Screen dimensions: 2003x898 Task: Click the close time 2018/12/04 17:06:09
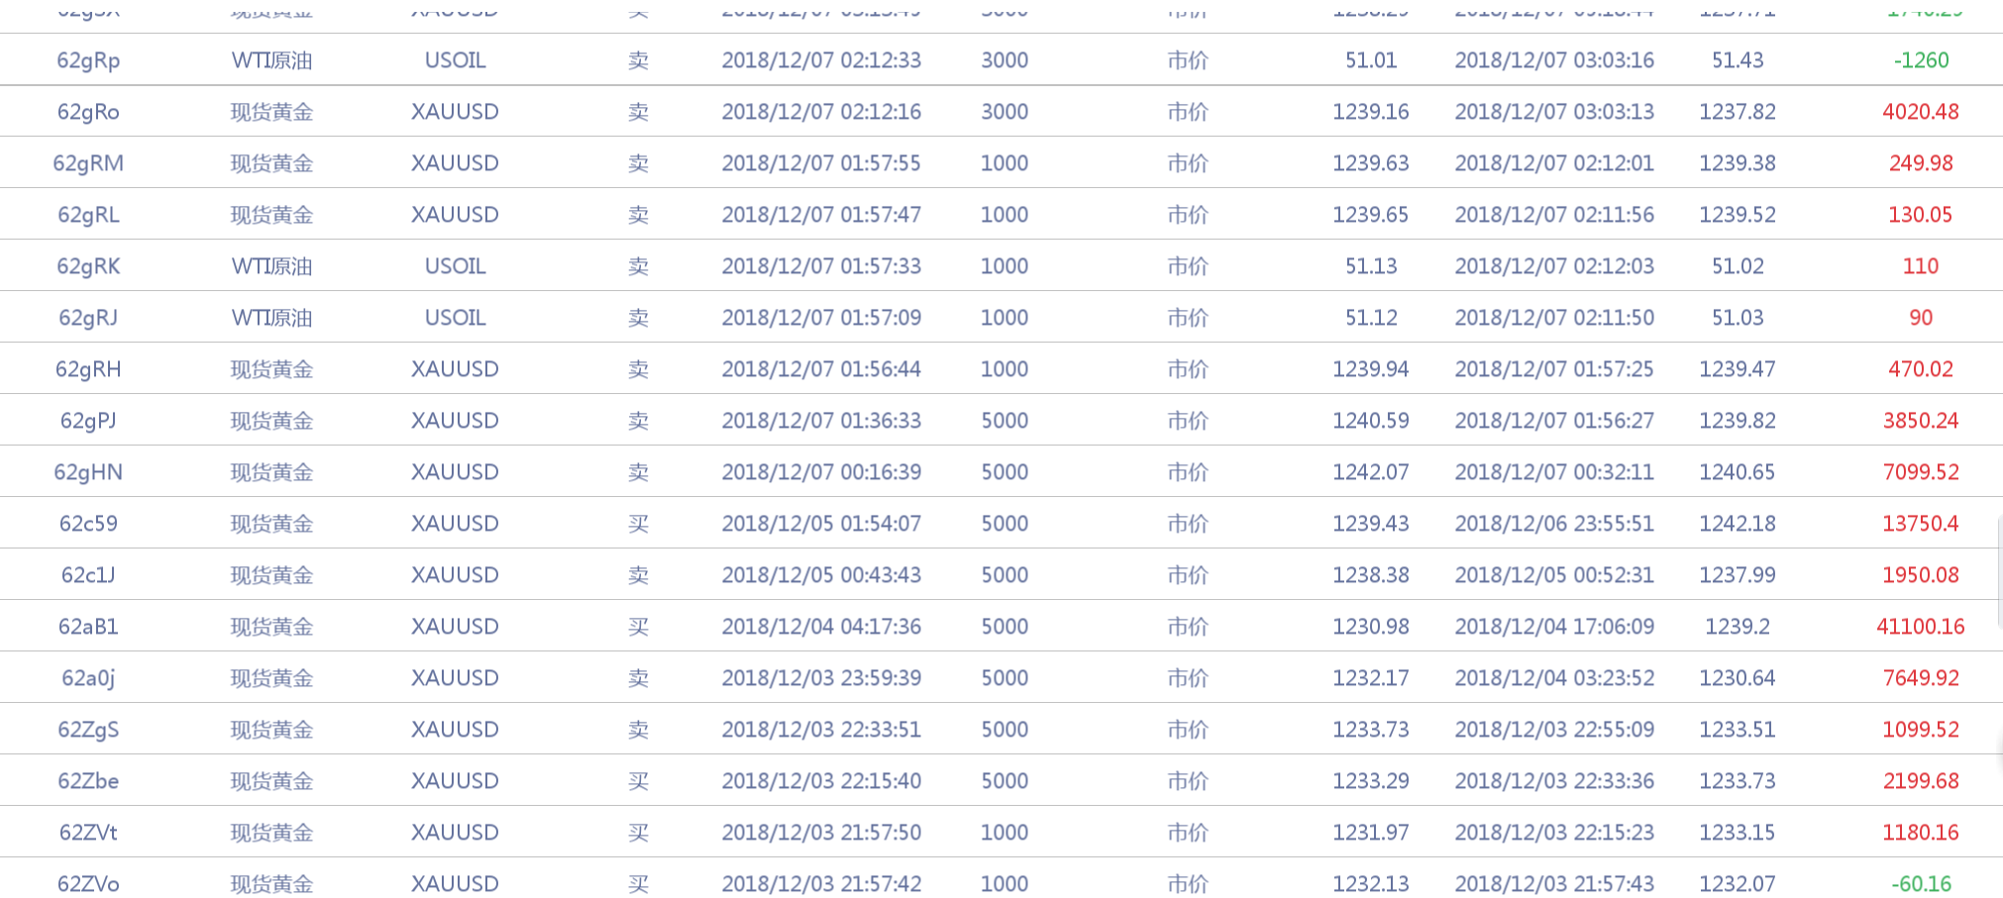point(1554,627)
